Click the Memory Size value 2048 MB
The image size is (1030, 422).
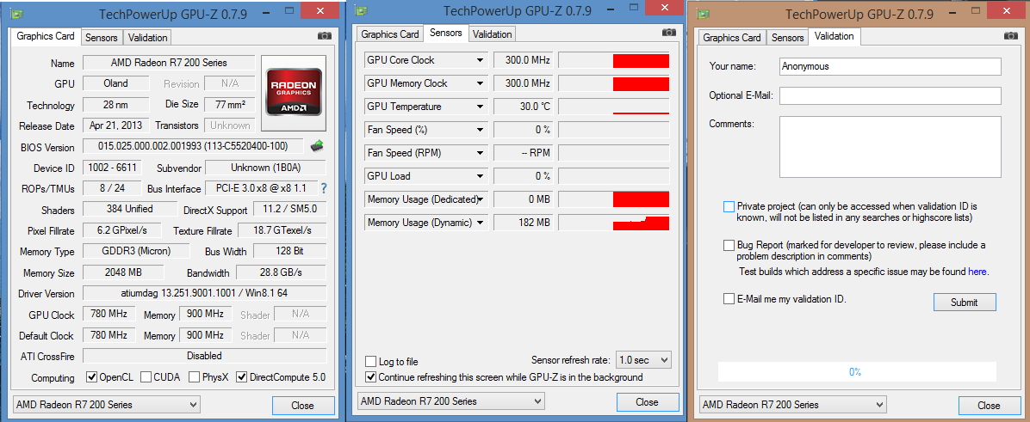[123, 272]
